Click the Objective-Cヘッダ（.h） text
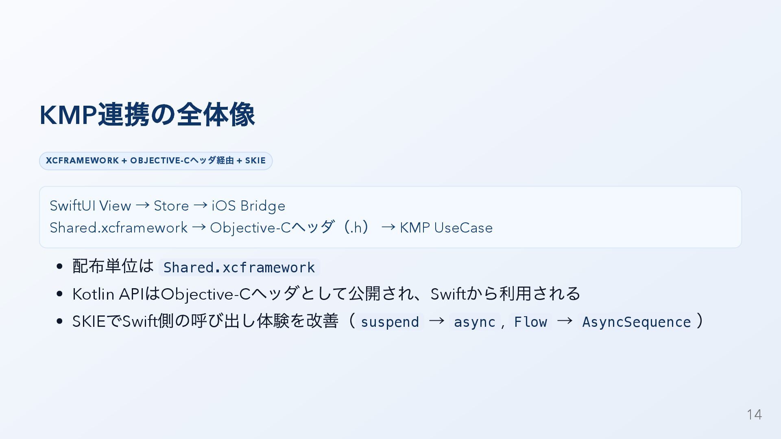781x439 pixels. point(290,228)
